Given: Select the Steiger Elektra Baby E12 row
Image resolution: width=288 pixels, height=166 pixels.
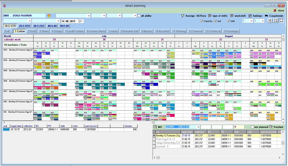Looking at the screenshot, I should (x=168, y=143).
